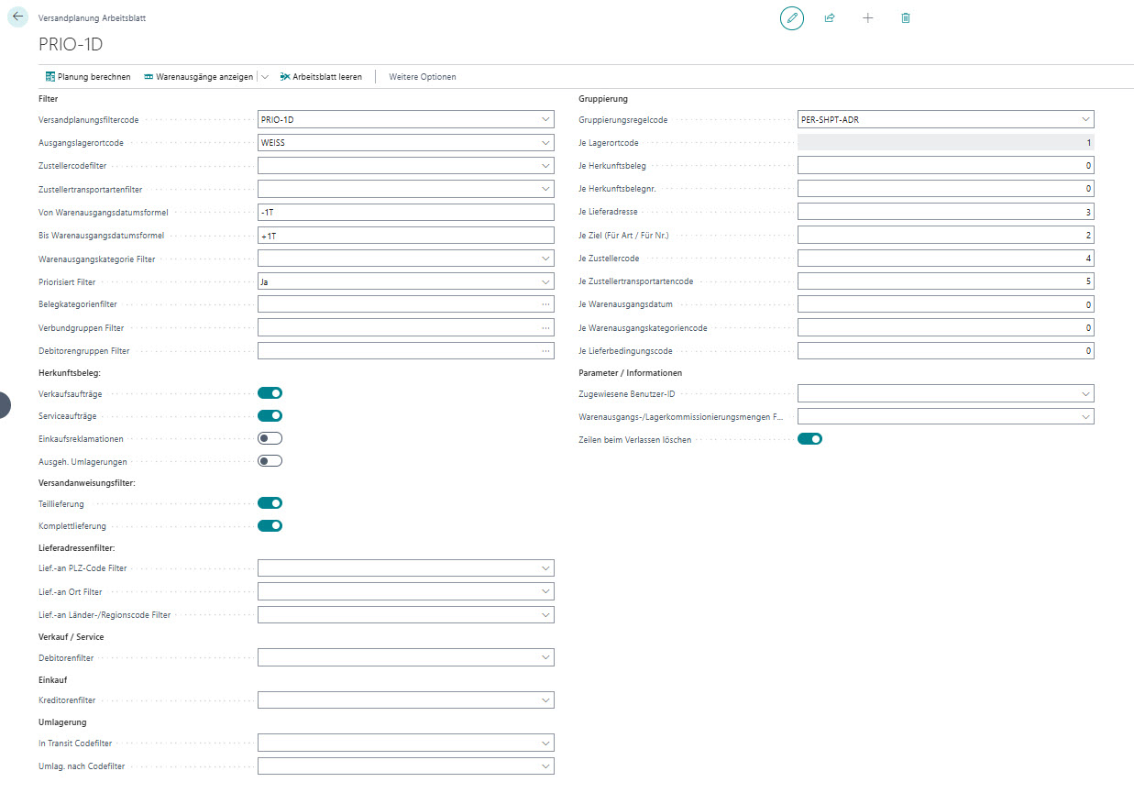Click the trash delete icon
Screen dimensions: 1134x793
(x=906, y=17)
